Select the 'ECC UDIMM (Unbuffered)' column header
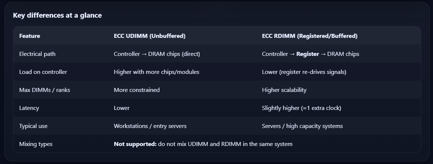This screenshot has width=433, height=164. [150, 36]
